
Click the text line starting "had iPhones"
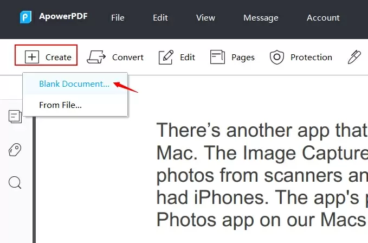[x=262, y=197]
